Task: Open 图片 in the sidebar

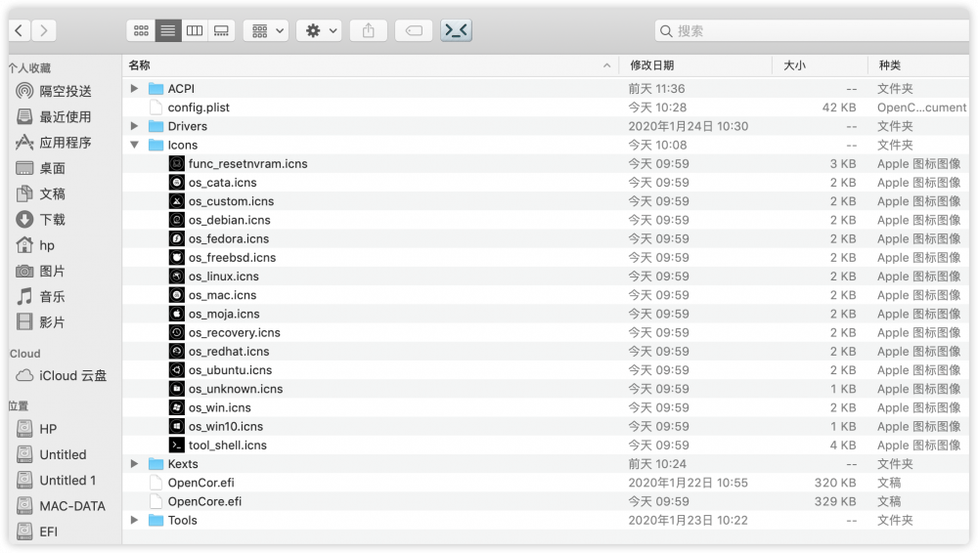Action: [x=41, y=272]
